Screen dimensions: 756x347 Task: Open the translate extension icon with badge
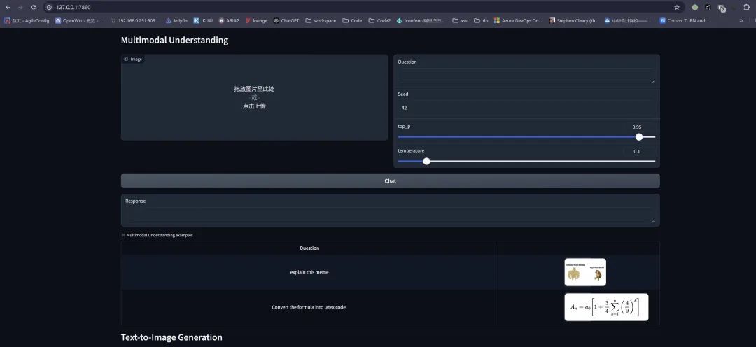tap(722, 8)
